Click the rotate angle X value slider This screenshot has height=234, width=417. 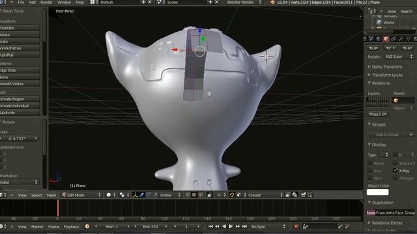pyautogui.click(x=19, y=138)
